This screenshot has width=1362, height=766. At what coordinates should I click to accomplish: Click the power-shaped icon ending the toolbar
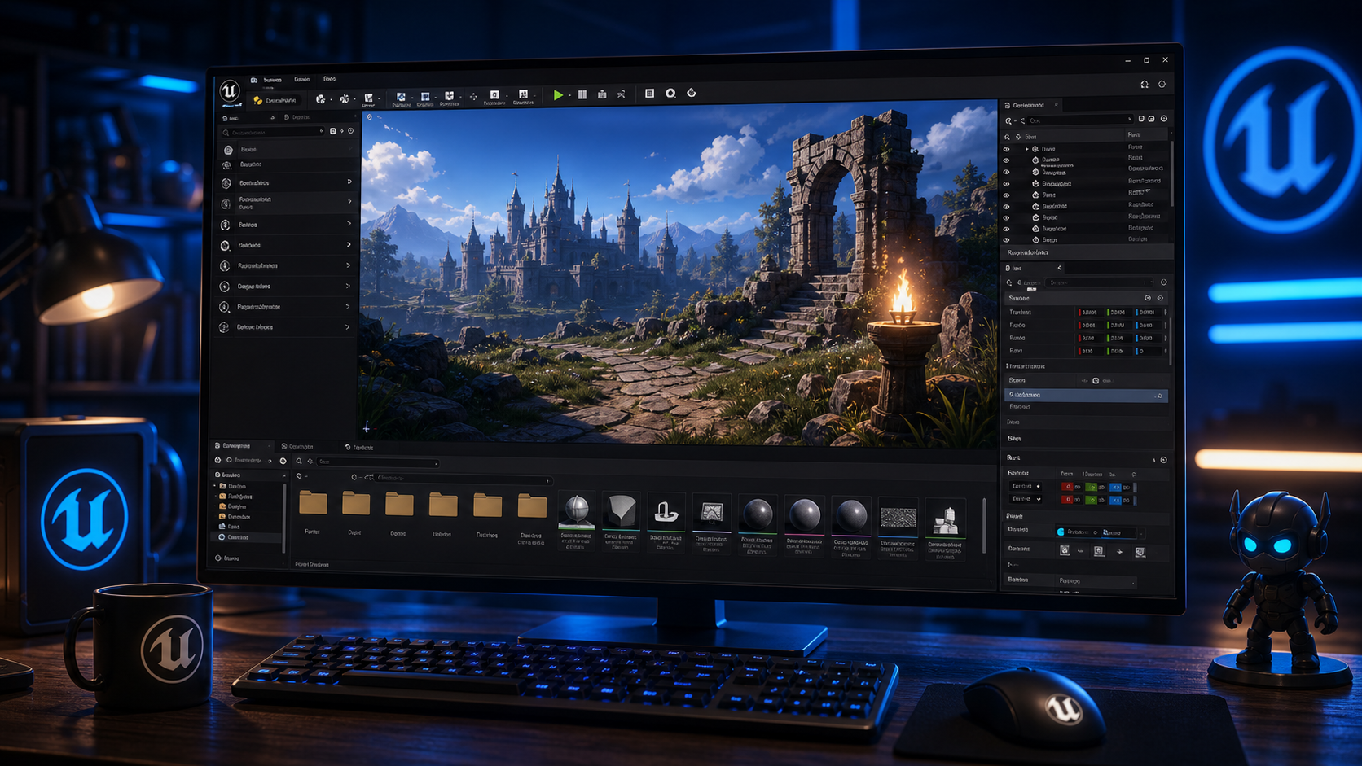point(692,93)
